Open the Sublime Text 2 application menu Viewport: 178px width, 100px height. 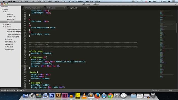pyautogui.click(x=15, y=1)
